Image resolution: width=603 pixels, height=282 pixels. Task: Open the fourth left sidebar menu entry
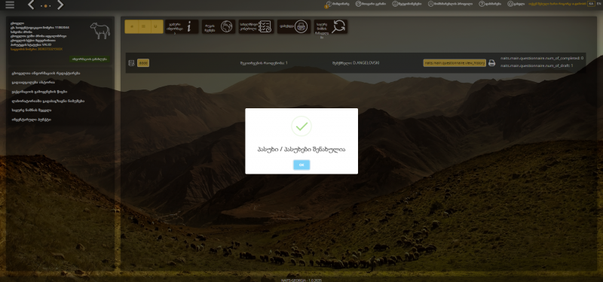click(x=48, y=101)
